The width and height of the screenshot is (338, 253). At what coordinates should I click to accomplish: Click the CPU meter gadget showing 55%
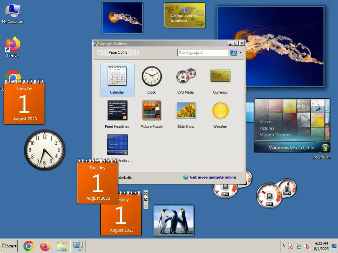click(x=277, y=193)
